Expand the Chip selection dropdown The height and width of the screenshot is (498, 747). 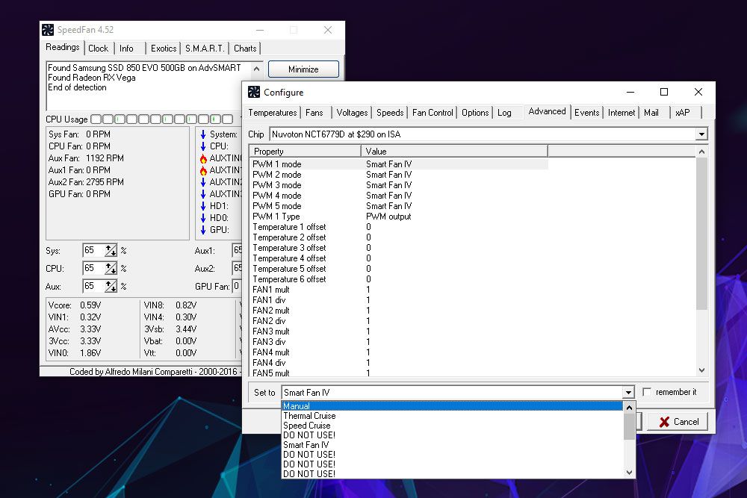[701, 134]
